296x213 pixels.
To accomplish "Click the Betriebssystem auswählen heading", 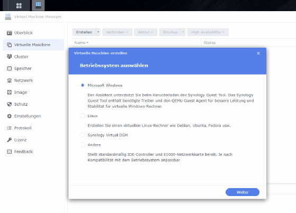I will [x=114, y=65].
